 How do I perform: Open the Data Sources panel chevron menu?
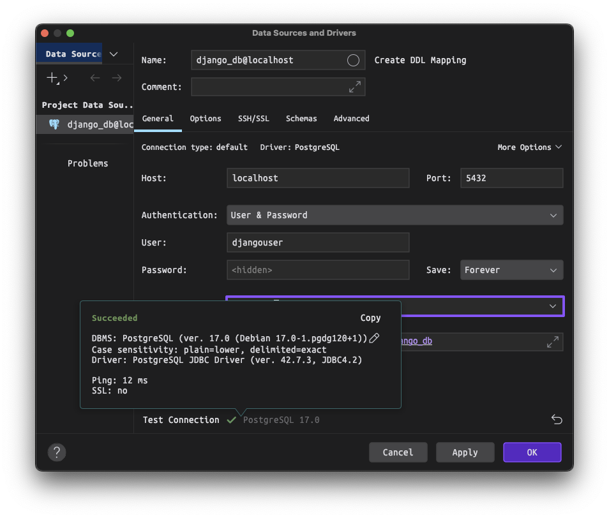112,56
